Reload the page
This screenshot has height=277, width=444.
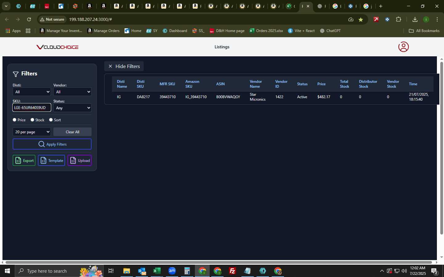coord(29,19)
